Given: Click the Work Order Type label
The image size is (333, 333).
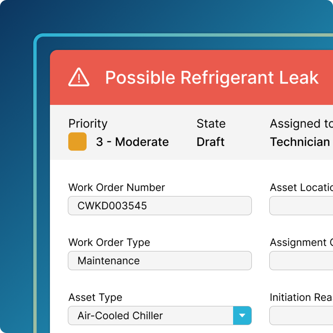Looking at the screenshot, I should [109, 242].
